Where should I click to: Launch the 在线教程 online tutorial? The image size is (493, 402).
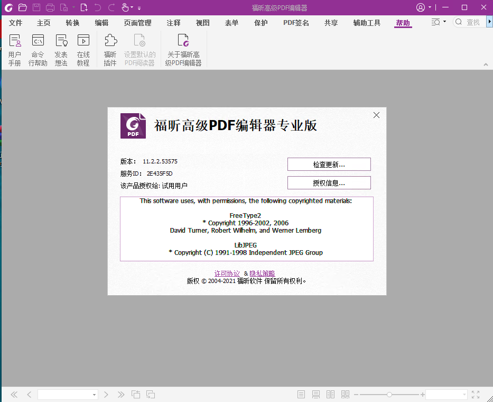point(83,50)
